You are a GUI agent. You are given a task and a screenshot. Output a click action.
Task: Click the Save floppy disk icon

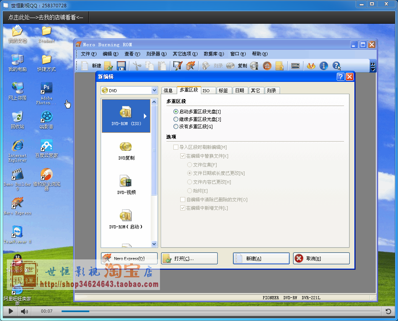point(121,66)
